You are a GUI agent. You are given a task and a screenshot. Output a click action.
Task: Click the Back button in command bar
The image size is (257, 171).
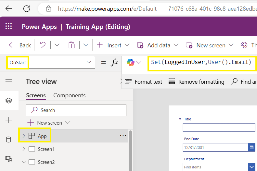(20, 45)
